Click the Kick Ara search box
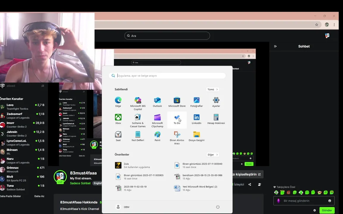343x214 pixels. coord(167,36)
